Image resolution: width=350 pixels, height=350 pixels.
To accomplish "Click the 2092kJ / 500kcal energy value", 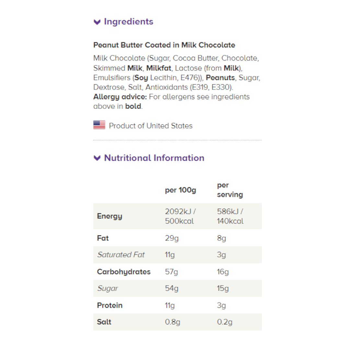I will click(x=180, y=216).
